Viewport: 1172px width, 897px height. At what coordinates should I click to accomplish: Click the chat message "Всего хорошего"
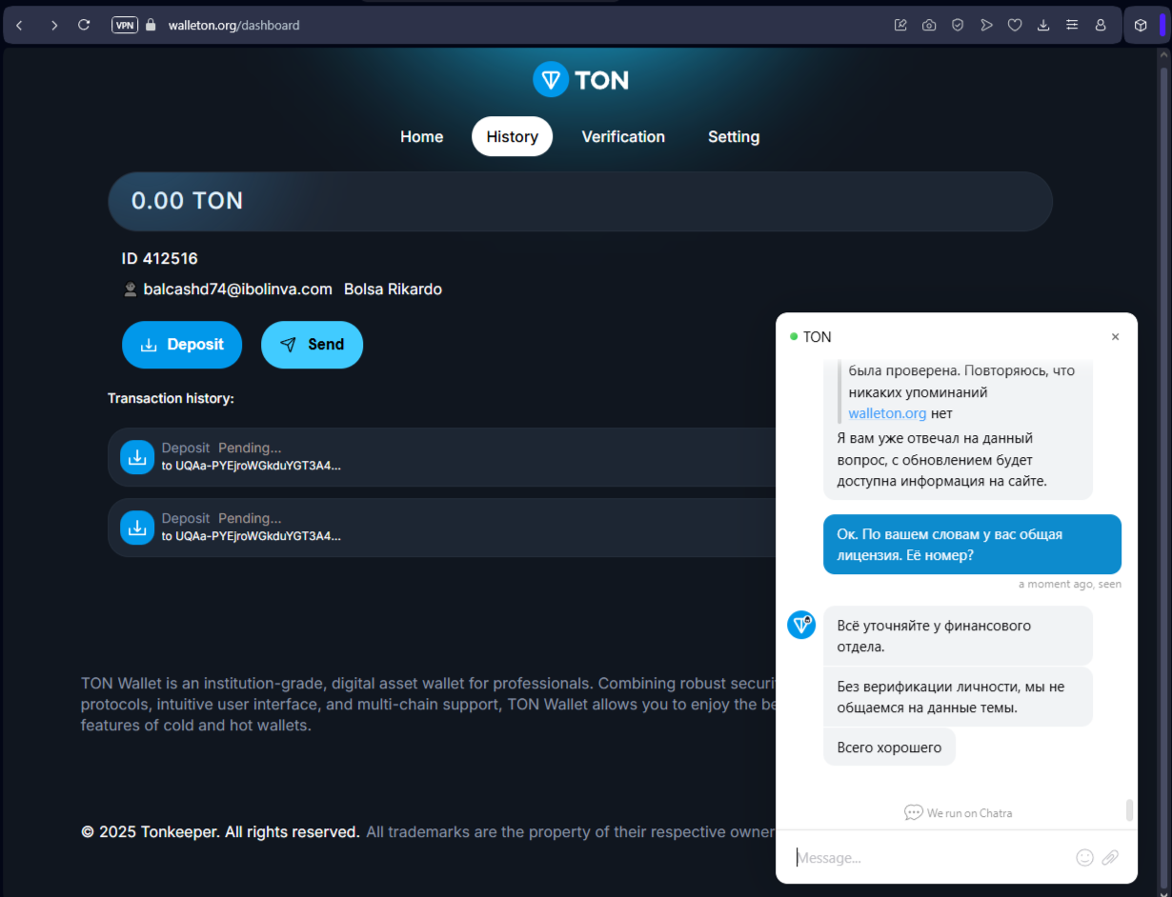coord(889,747)
